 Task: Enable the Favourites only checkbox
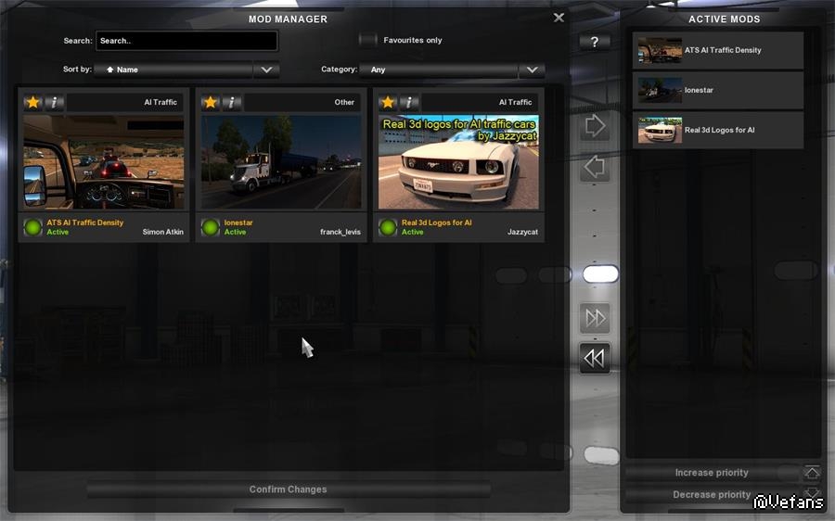(x=367, y=40)
